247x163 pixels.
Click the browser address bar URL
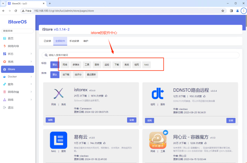pyautogui.click(x=64, y=11)
